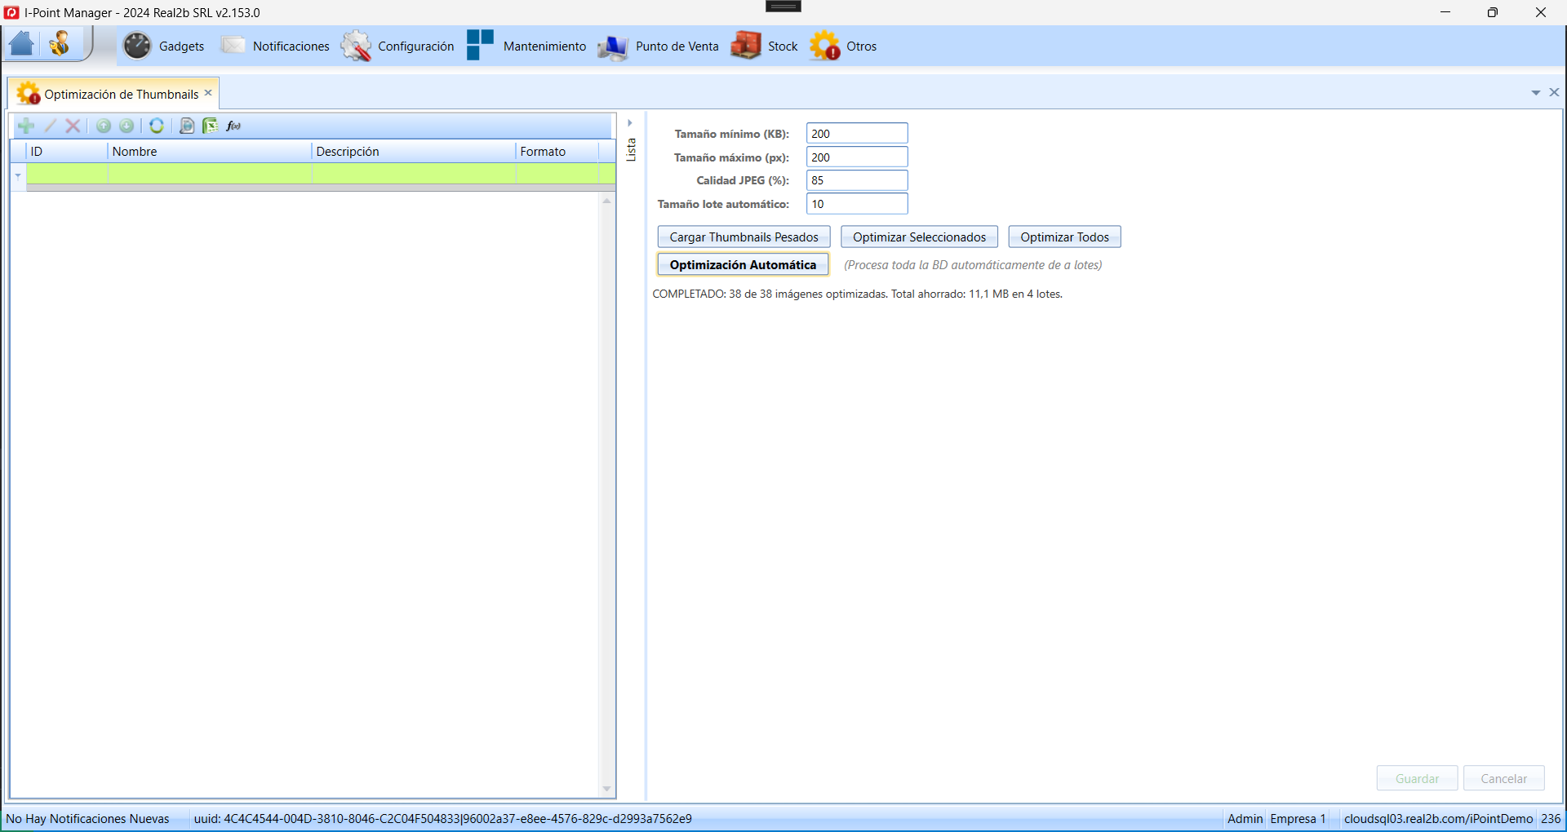The image size is (1567, 832).
Task: Open the Gadgets gauge icon
Action: point(137,46)
